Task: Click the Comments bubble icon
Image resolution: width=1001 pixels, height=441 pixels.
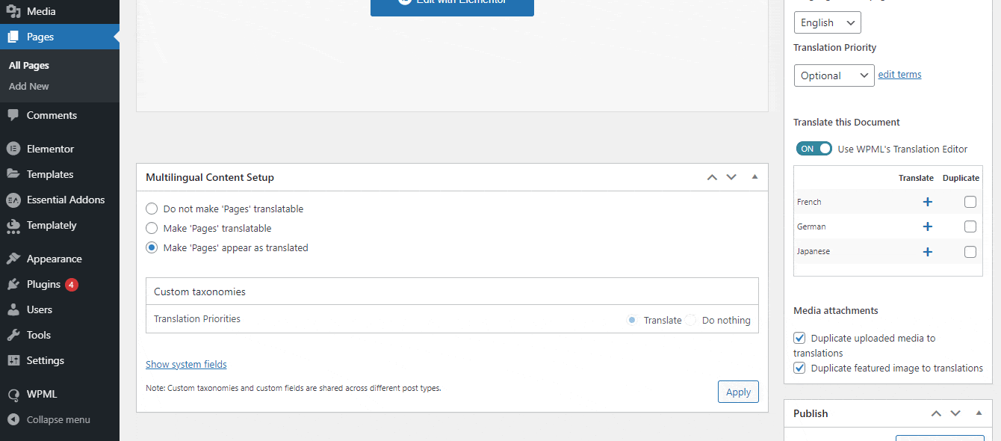Action: [x=15, y=114]
